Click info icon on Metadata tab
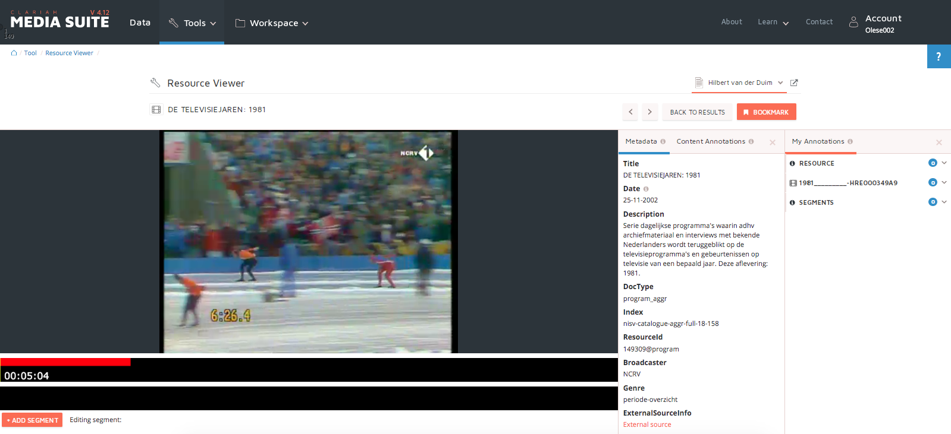The height and width of the screenshot is (434, 951). pos(663,141)
